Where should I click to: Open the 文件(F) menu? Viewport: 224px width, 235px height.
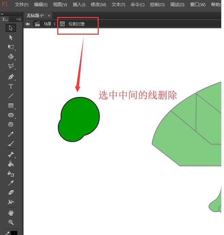click(22, 5)
